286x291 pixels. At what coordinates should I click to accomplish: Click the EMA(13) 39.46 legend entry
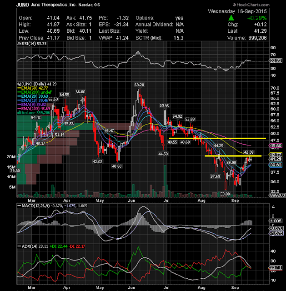33,100
